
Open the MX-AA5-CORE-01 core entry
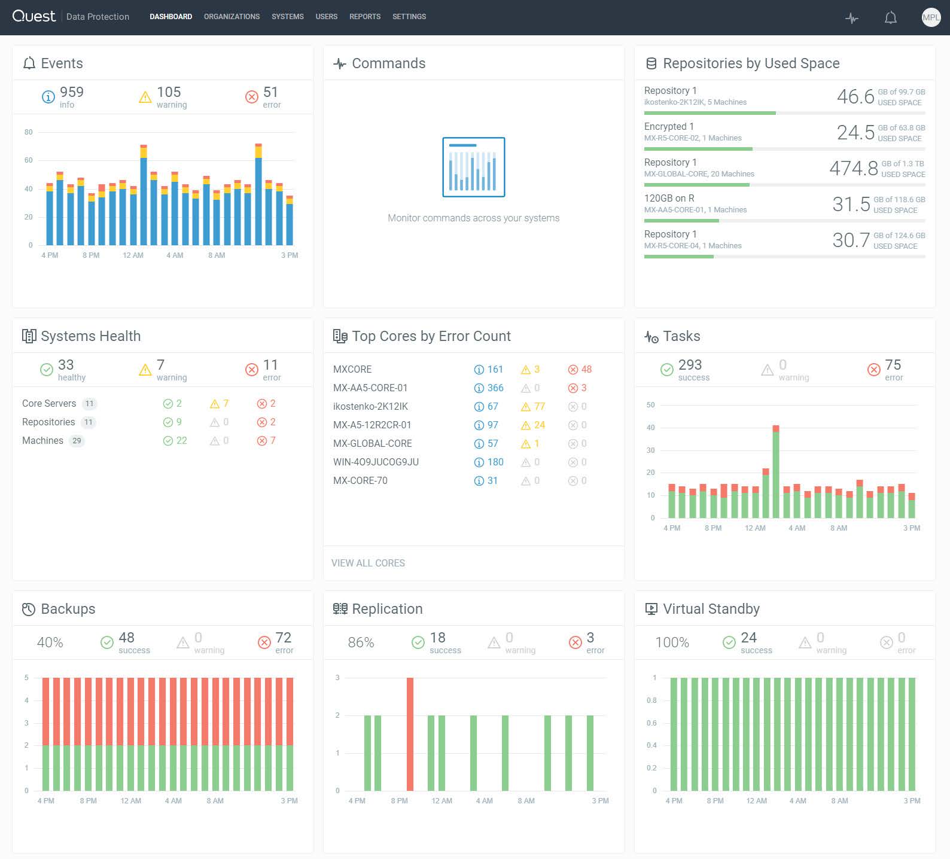(370, 388)
